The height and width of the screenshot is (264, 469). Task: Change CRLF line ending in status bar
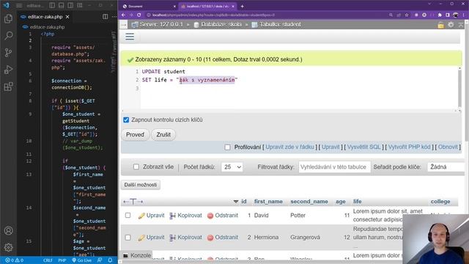click(48, 260)
